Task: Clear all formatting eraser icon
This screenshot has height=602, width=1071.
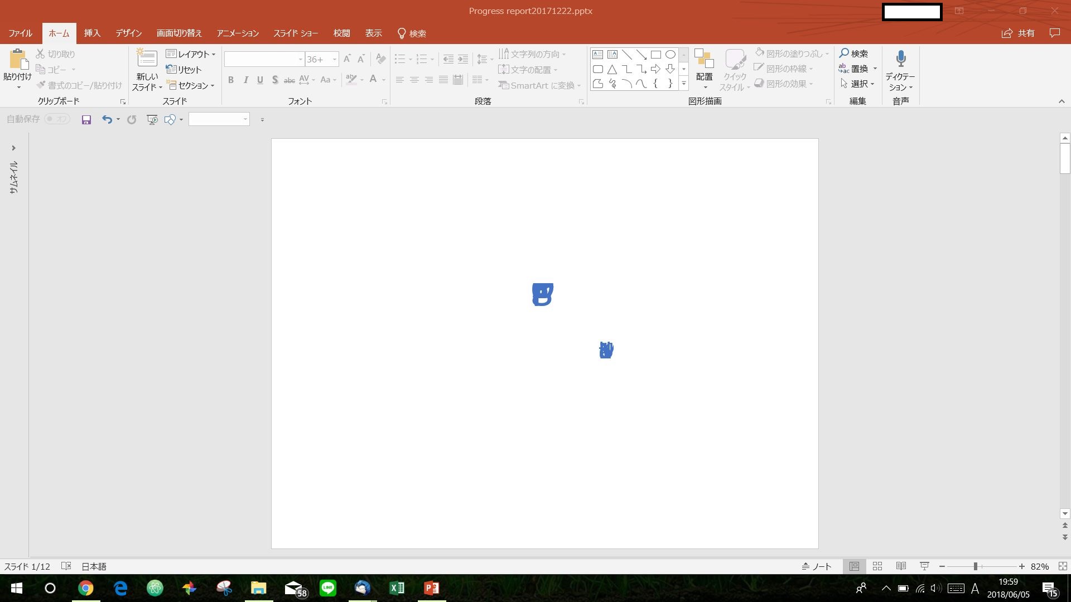Action: tap(381, 59)
